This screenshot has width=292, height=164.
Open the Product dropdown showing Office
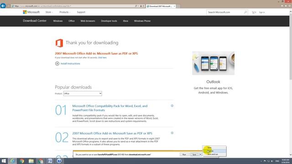(x=83, y=93)
